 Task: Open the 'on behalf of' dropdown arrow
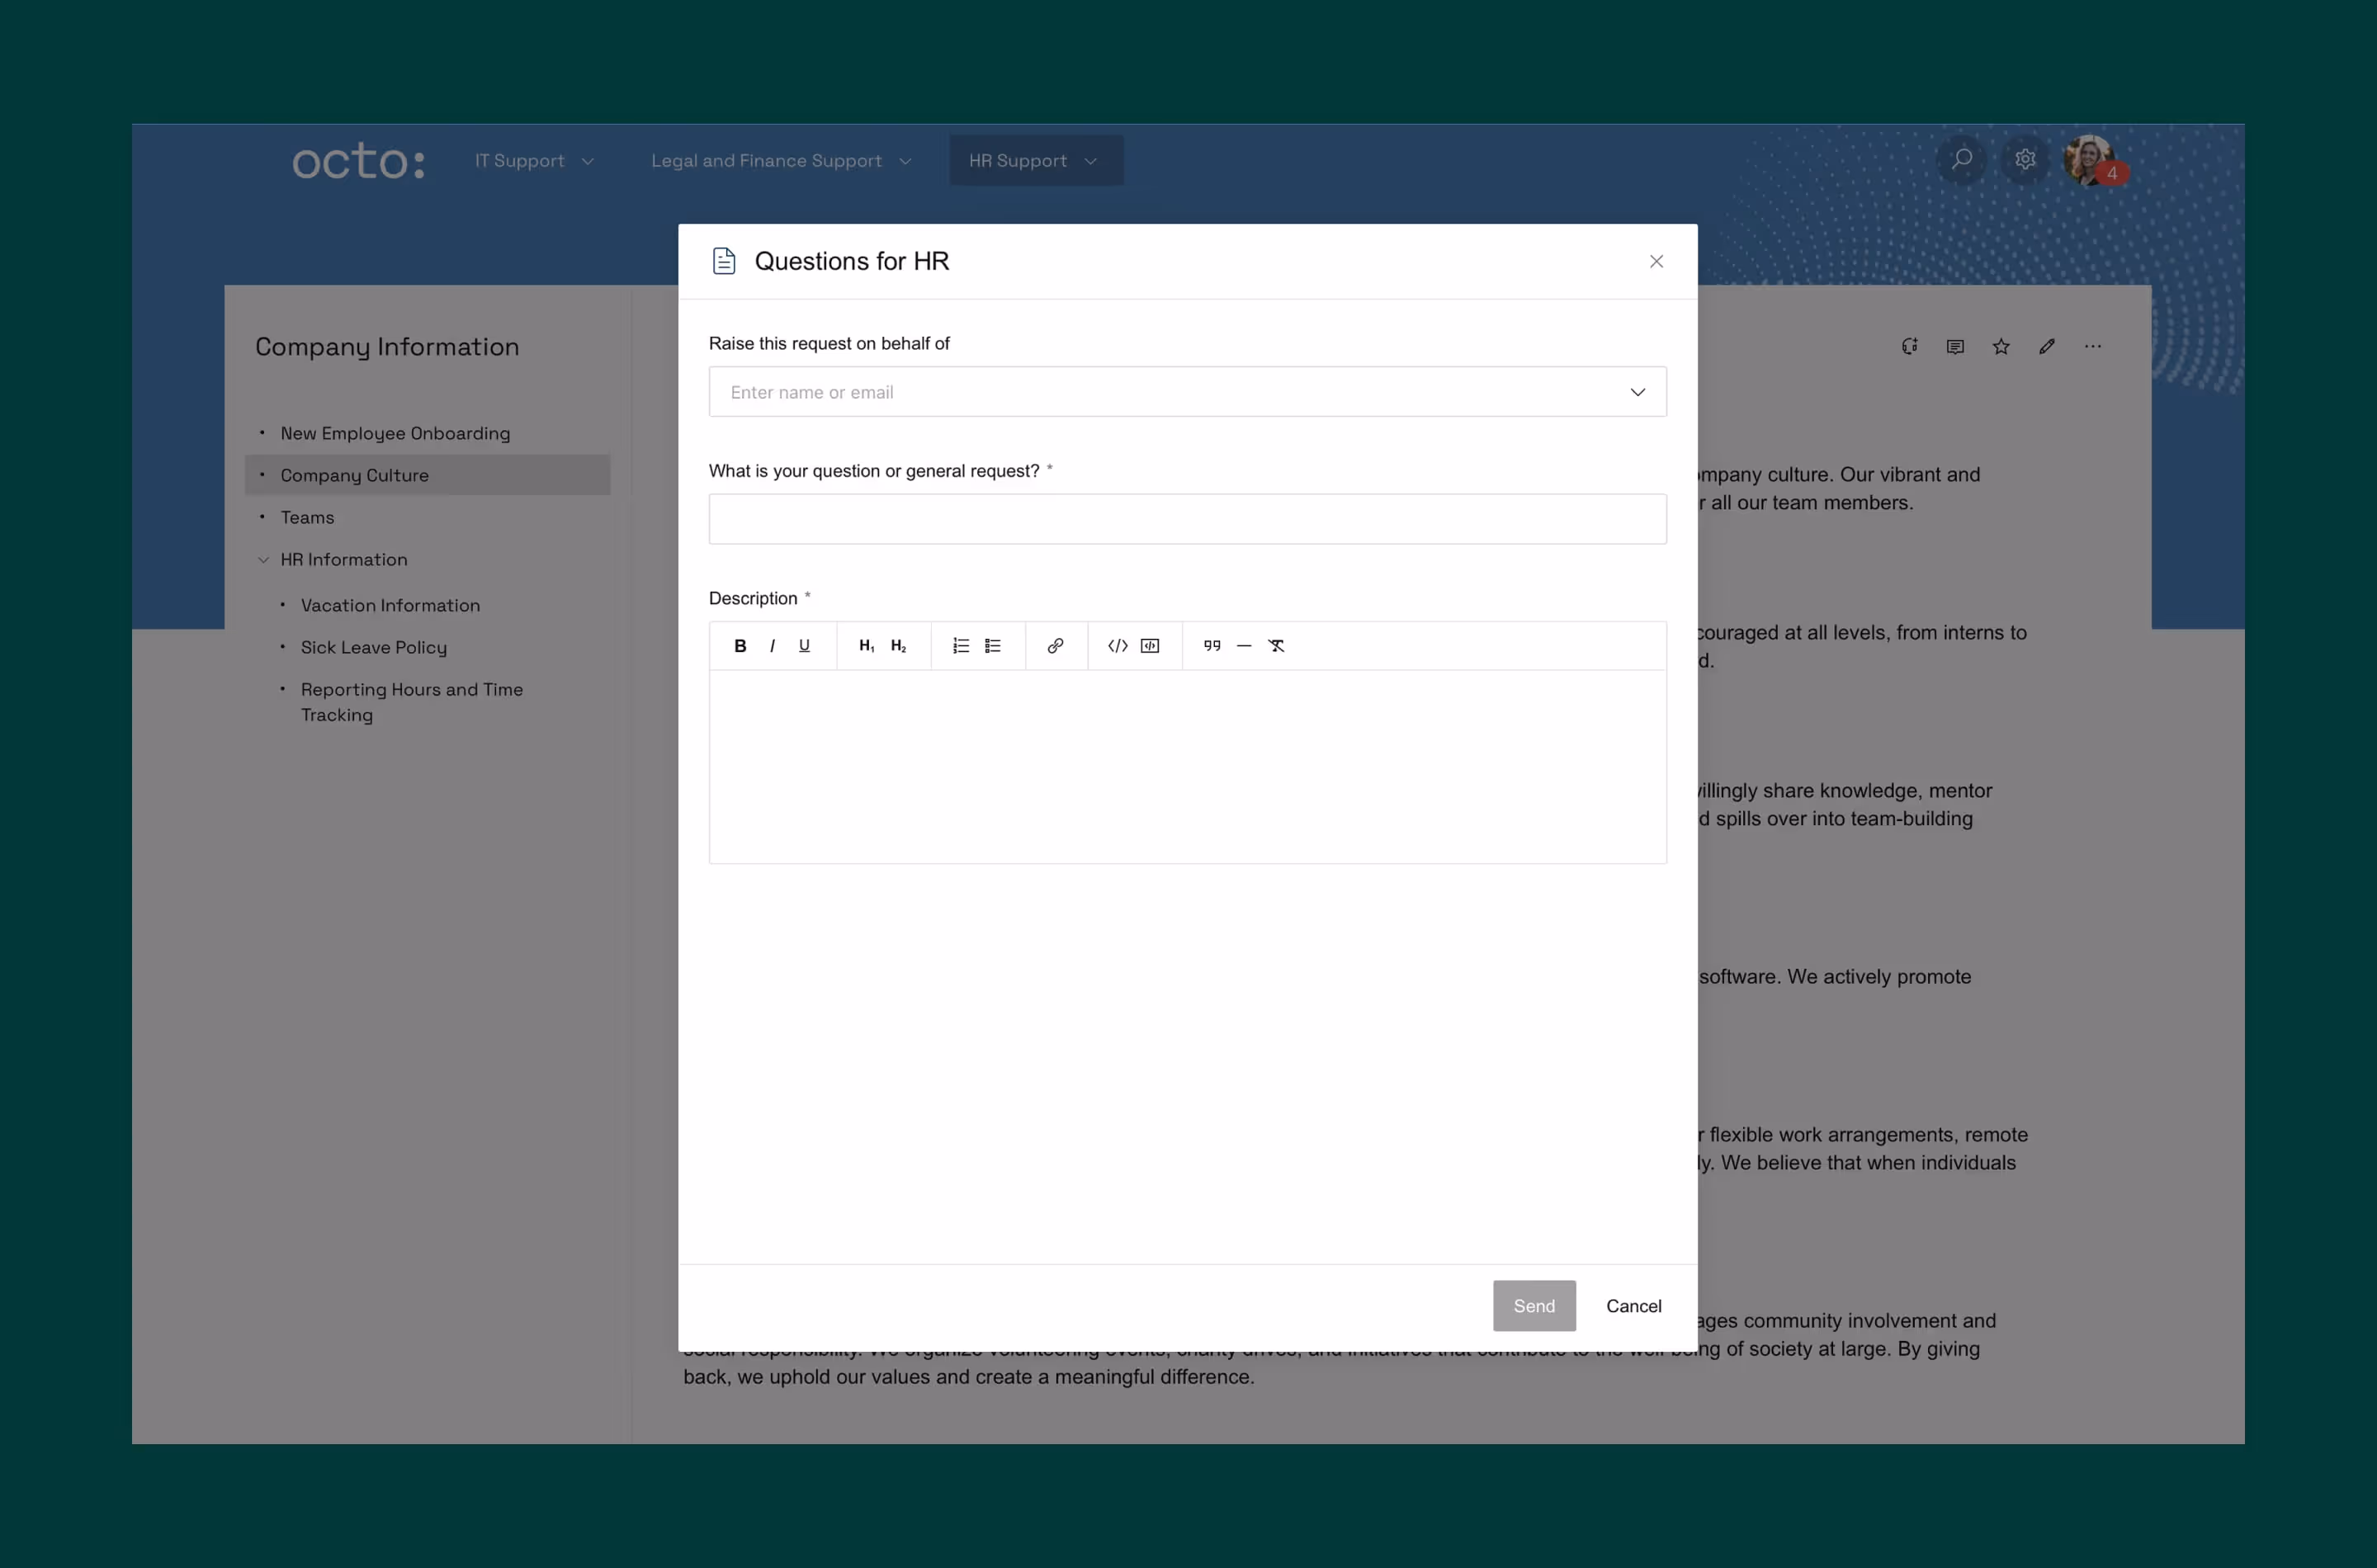coord(1638,392)
